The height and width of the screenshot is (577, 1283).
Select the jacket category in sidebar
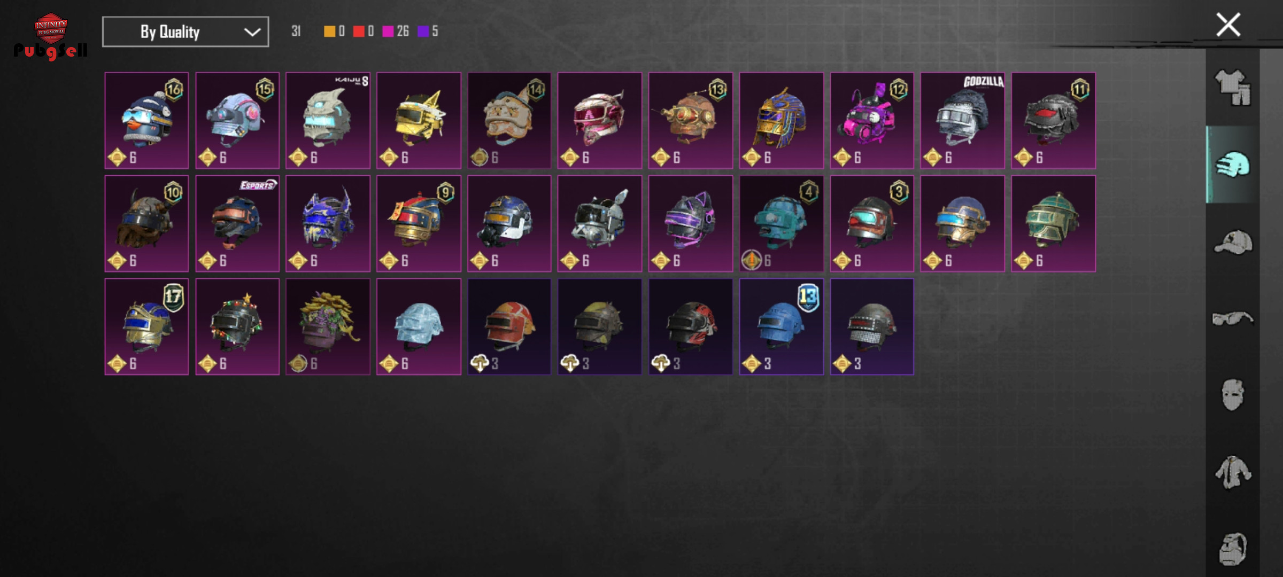(1232, 472)
